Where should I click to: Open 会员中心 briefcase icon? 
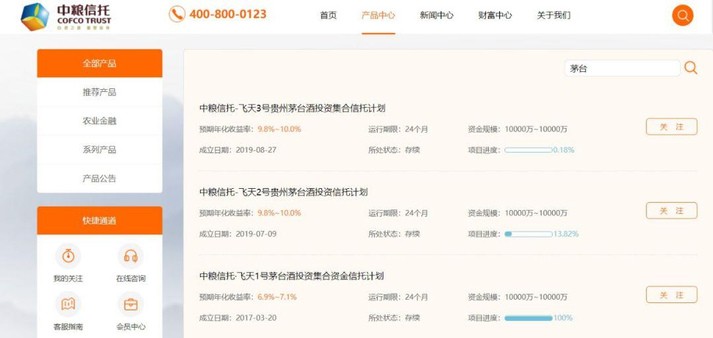131,304
